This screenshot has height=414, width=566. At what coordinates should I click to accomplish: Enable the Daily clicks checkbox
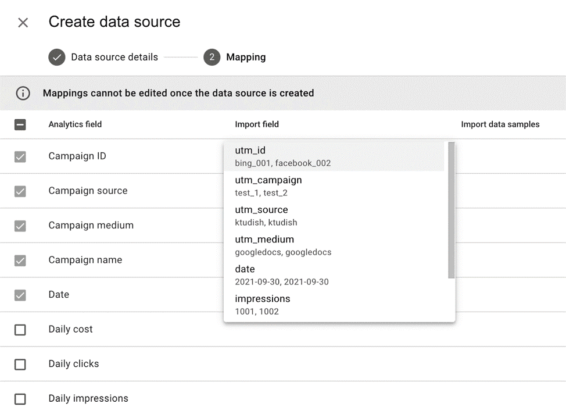point(21,364)
